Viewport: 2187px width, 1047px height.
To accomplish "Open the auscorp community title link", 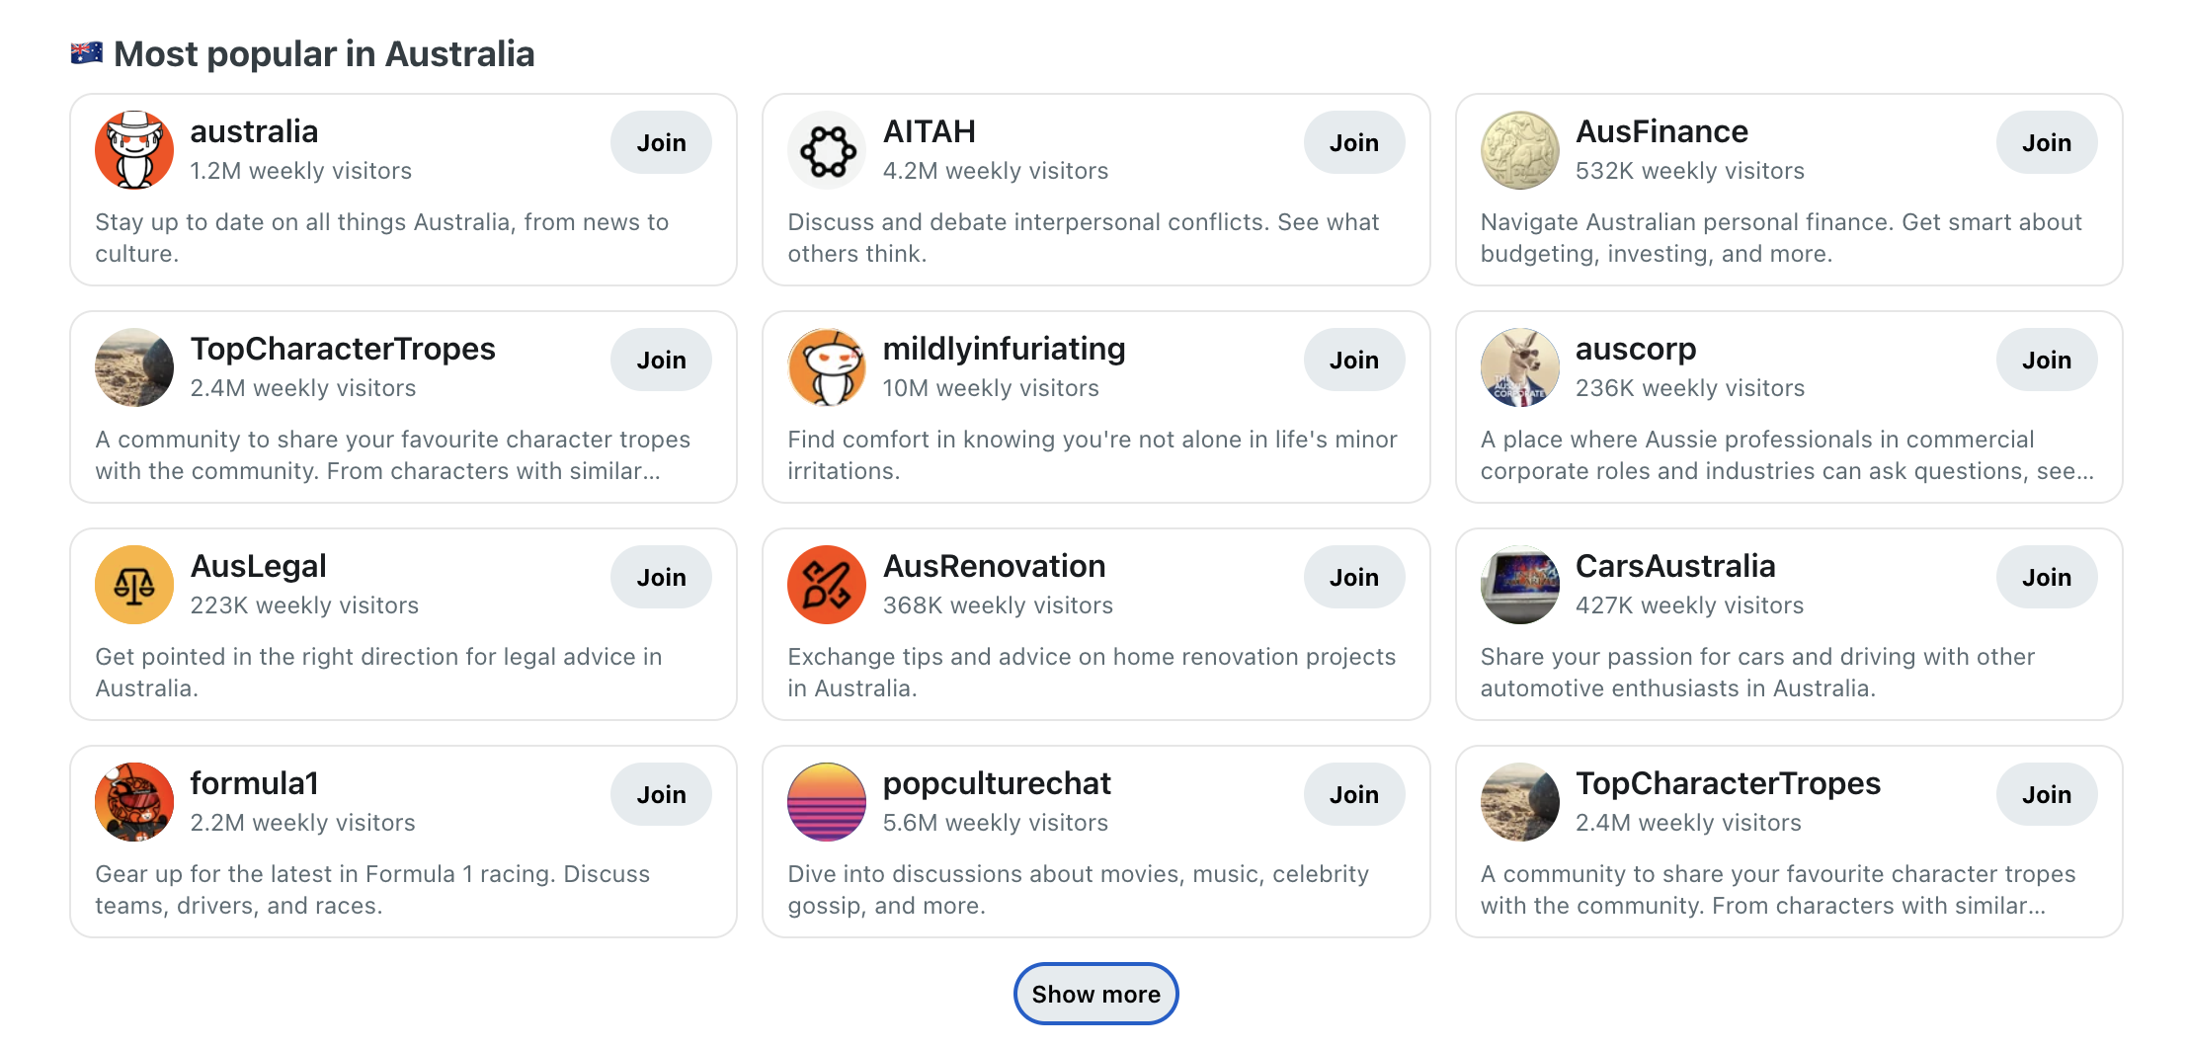I will (x=1635, y=349).
